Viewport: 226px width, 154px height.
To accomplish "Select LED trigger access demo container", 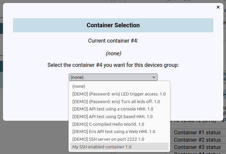I will pyautogui.click(x=119, y=94).
